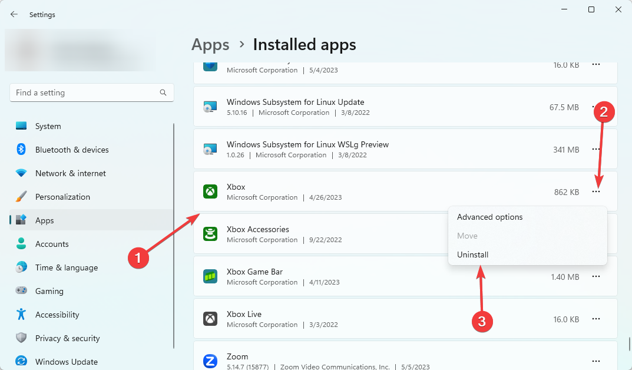Viewport: 632px width, 370px height.
Task: Go back using the arrow icon
Action: pyautogui.click(x=14, y=15)
